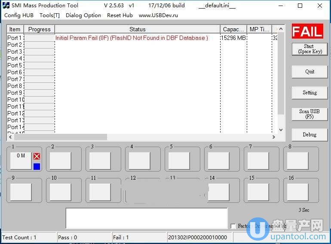Select port slot 2 box
Image resolution: width=331 pixels, height=244 pixels.
point(60,161)
